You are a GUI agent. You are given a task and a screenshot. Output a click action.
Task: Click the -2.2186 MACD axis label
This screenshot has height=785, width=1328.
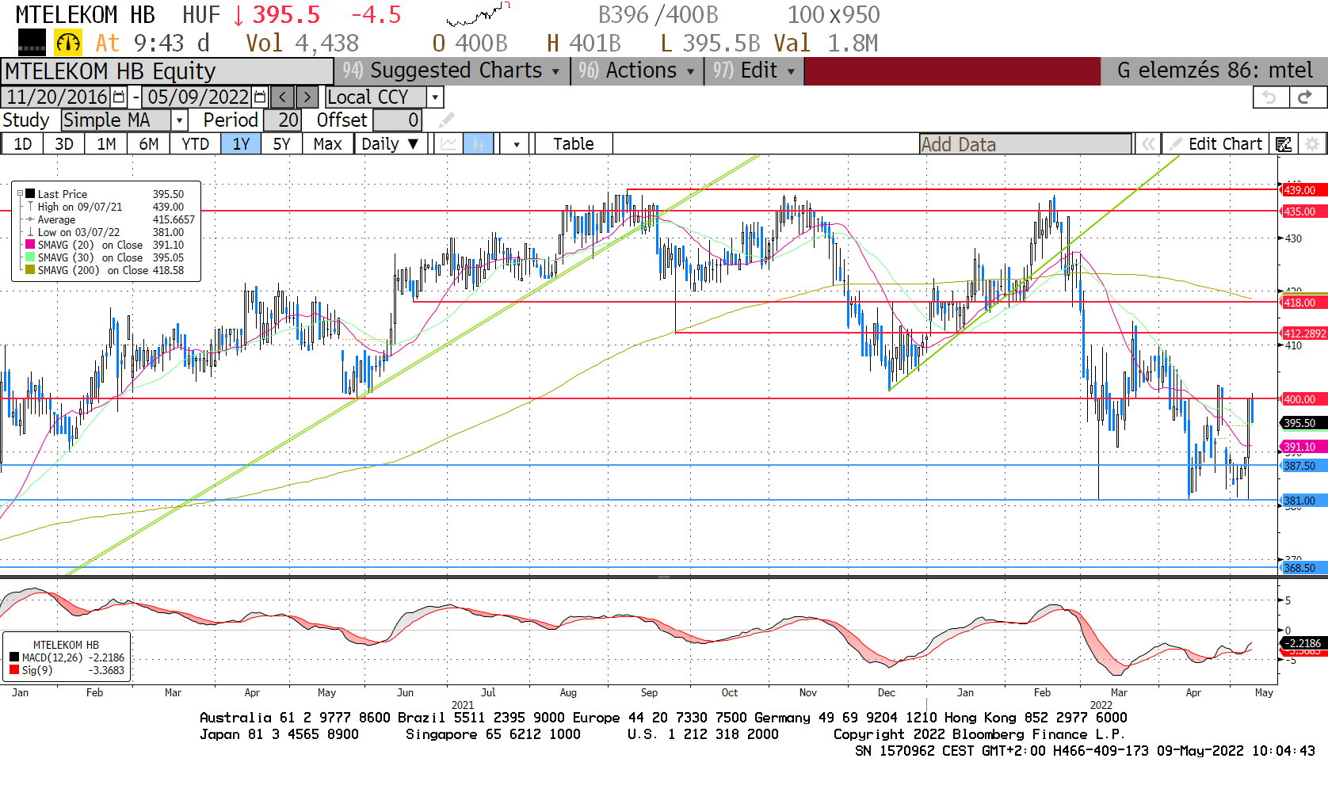pyautogui.click(x=1303, y=642)
